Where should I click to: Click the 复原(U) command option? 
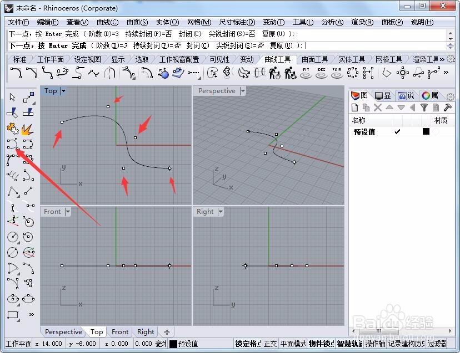[x=281, y=45]
